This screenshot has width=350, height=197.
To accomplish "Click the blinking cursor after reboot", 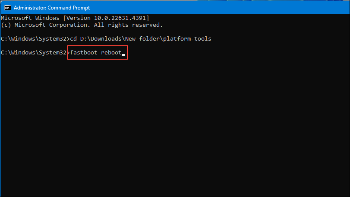I will coord(123,54).
